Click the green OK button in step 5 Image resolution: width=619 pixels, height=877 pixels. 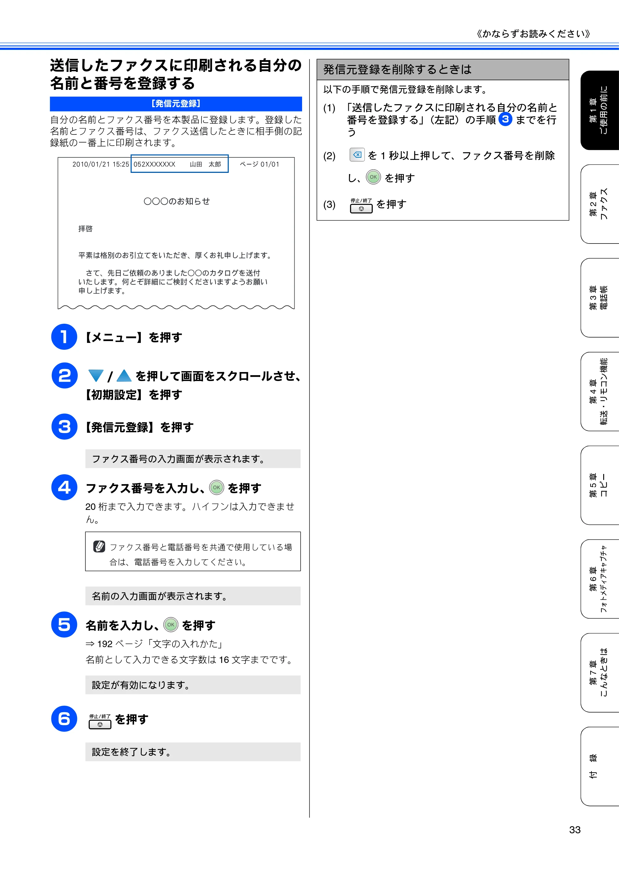pyautogui.click(x=171, y=625)
